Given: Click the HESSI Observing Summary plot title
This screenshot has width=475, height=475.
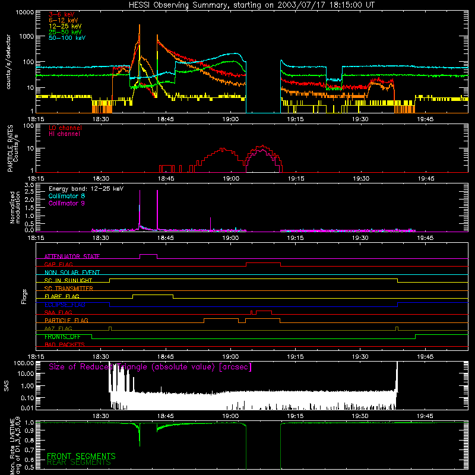Looking at the screenshot, I should coord(251,5).
